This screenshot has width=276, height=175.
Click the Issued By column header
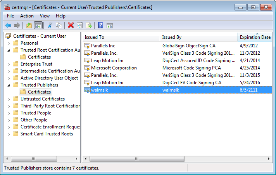pyautogui.click(x=172, y=37)
